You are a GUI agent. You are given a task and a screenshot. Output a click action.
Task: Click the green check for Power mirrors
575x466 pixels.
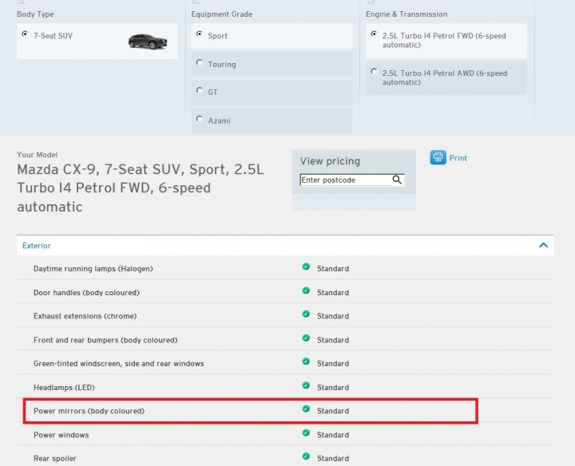click(306, 409)
